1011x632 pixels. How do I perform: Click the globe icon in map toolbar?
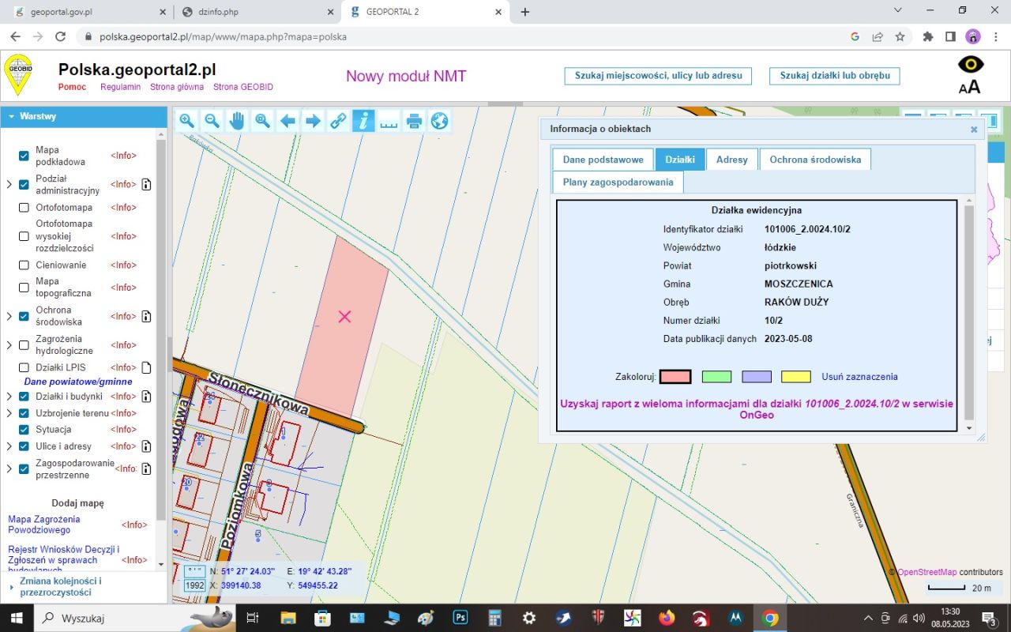439,121
